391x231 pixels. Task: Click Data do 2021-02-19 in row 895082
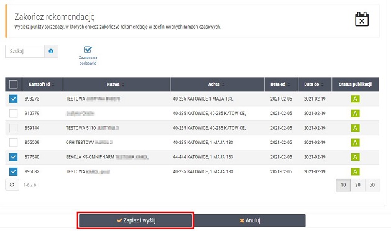(315, 171)
